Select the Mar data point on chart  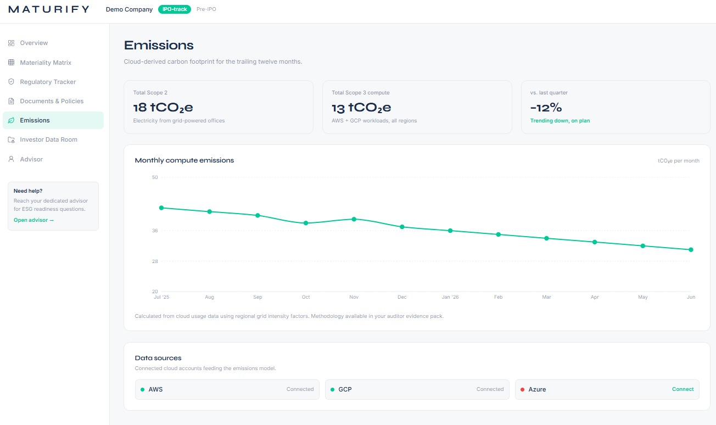[546, 238]
